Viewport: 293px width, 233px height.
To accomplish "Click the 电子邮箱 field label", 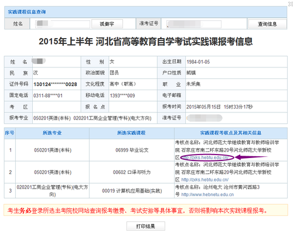I will click(172, 95).
